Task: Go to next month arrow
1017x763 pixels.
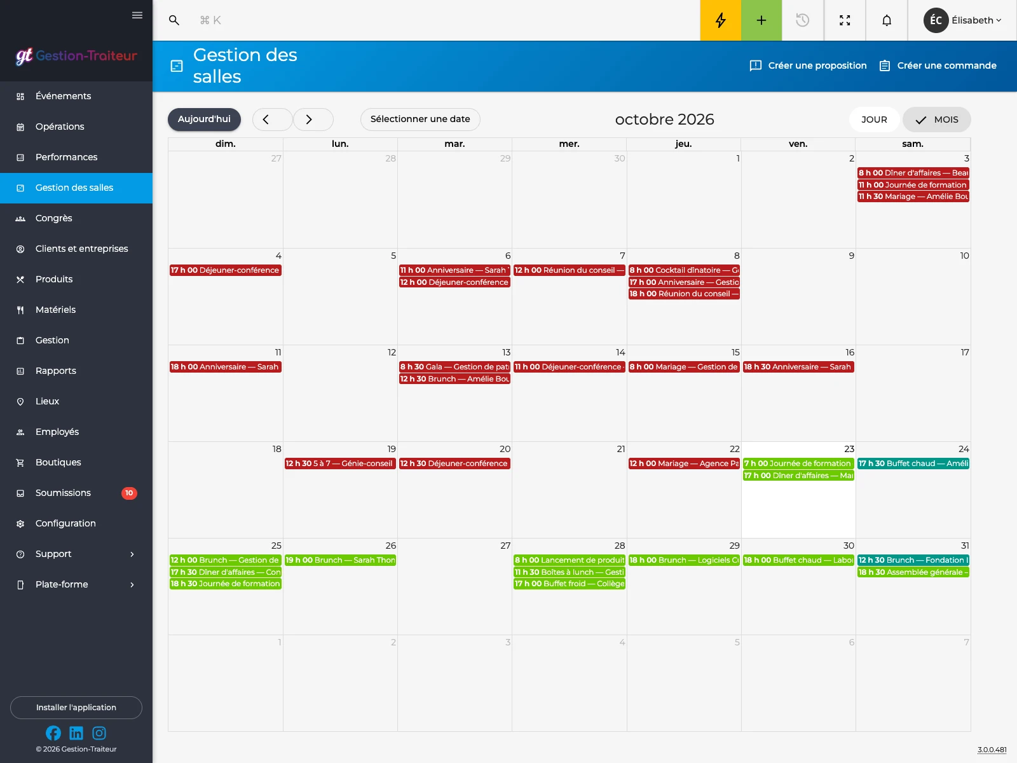Action: point(313,120)
